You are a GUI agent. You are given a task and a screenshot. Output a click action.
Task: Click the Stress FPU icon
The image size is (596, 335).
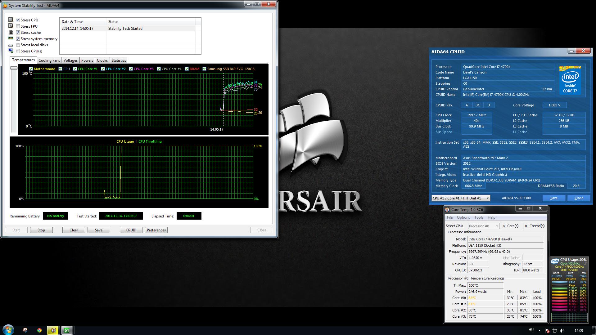pyautogui.click(x=11, y=26)
